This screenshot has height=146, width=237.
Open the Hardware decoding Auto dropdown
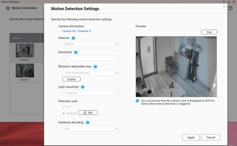[91, 129]
